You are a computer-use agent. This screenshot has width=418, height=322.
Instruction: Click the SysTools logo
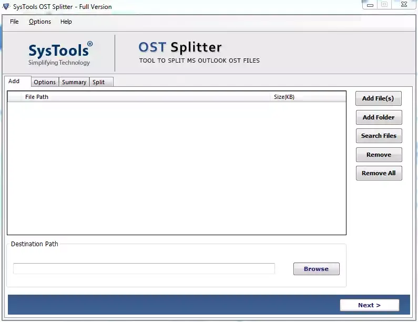(x=60, y=53)
